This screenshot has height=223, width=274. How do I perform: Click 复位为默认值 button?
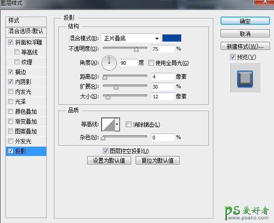(158, 161)
